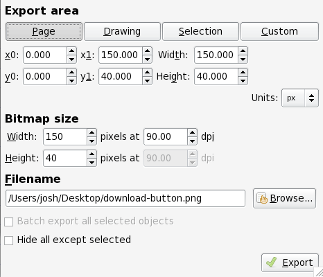Image resolution: width=323 pixels, height=277 pixels.
Task: Enable Hide all except selected checkbox
Action: [8, 240]
